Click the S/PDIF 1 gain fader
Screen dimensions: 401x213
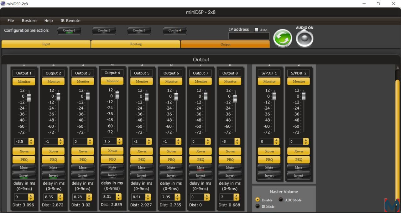(274, 96)
